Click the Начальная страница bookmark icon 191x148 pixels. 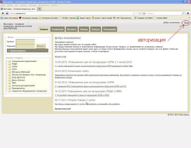point(21,18)
